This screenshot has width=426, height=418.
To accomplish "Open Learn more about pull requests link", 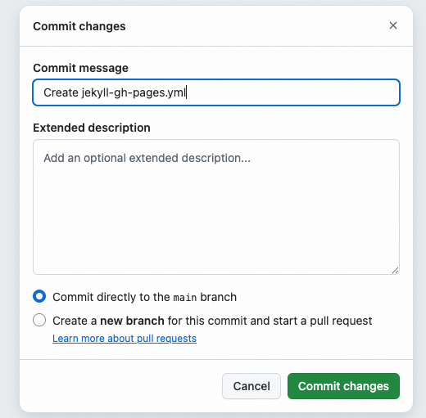I will pyautogui.click(x=125, y=339).
